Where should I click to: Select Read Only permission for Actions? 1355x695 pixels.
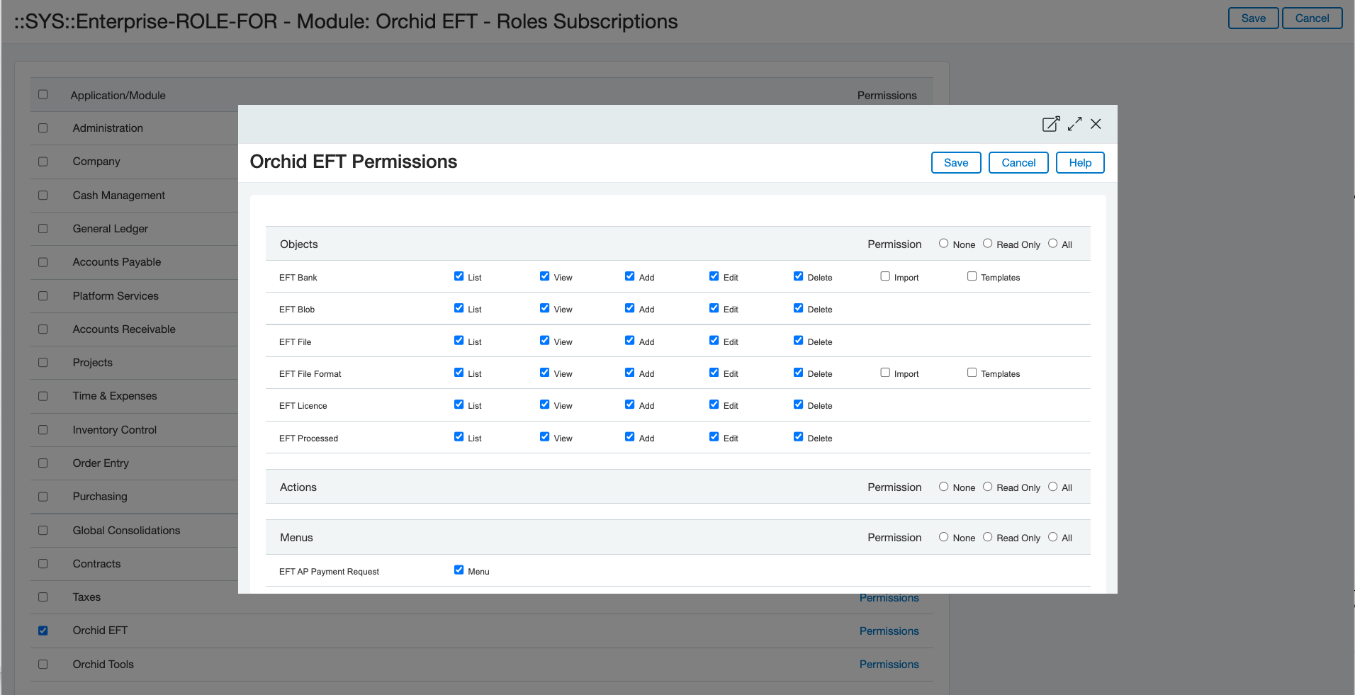click(987, 487)
